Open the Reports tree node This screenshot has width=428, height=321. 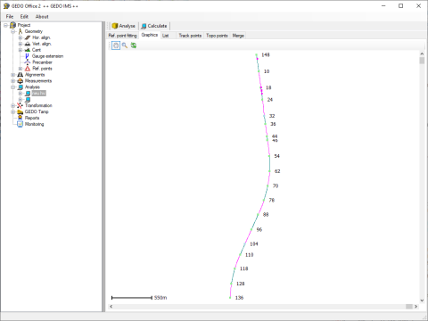coord(32,118)
